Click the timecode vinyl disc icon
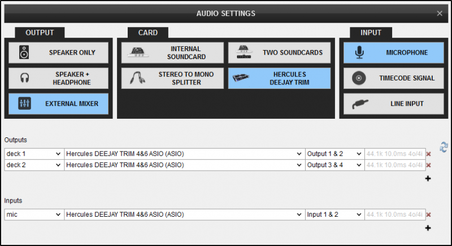Image resolution: width=452 pixels, height=246 pixels. coord(359,78)
